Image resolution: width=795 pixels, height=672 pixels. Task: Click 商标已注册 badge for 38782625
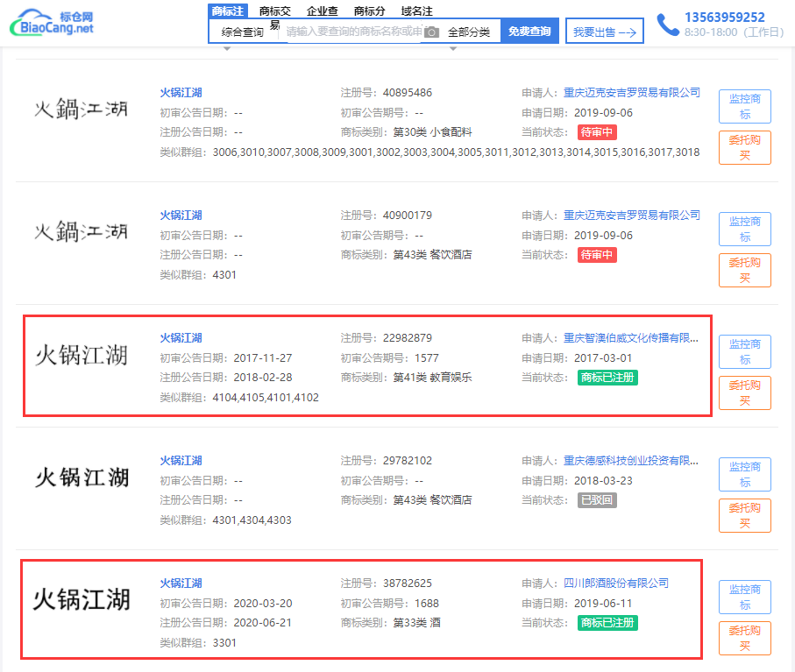pyautogui.click(x=607, y=623)
